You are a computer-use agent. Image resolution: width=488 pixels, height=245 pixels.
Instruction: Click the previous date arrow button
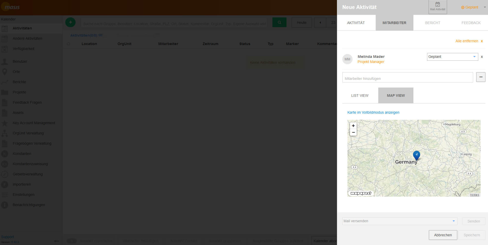pos(320,23)
